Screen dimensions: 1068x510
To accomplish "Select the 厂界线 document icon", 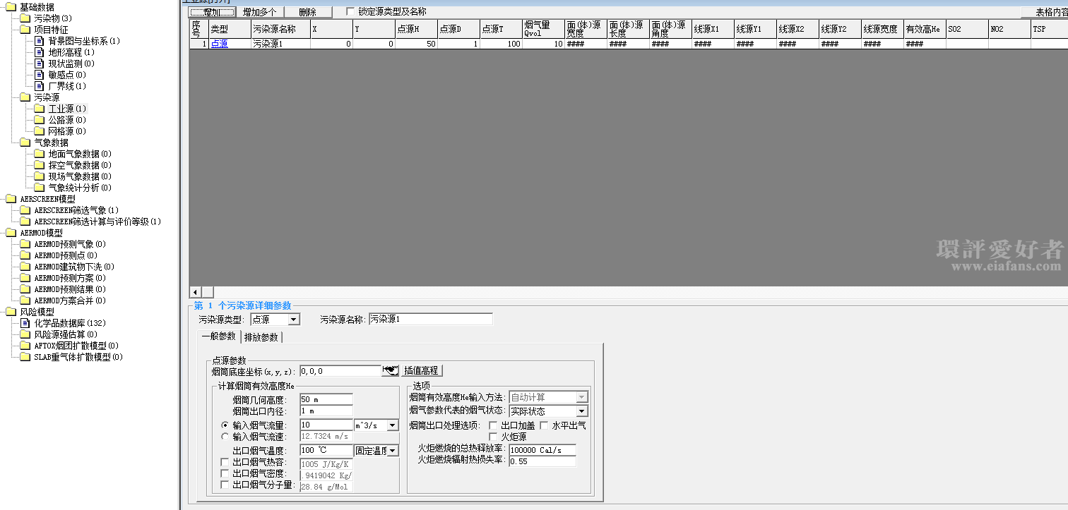I will click(40, 86).
